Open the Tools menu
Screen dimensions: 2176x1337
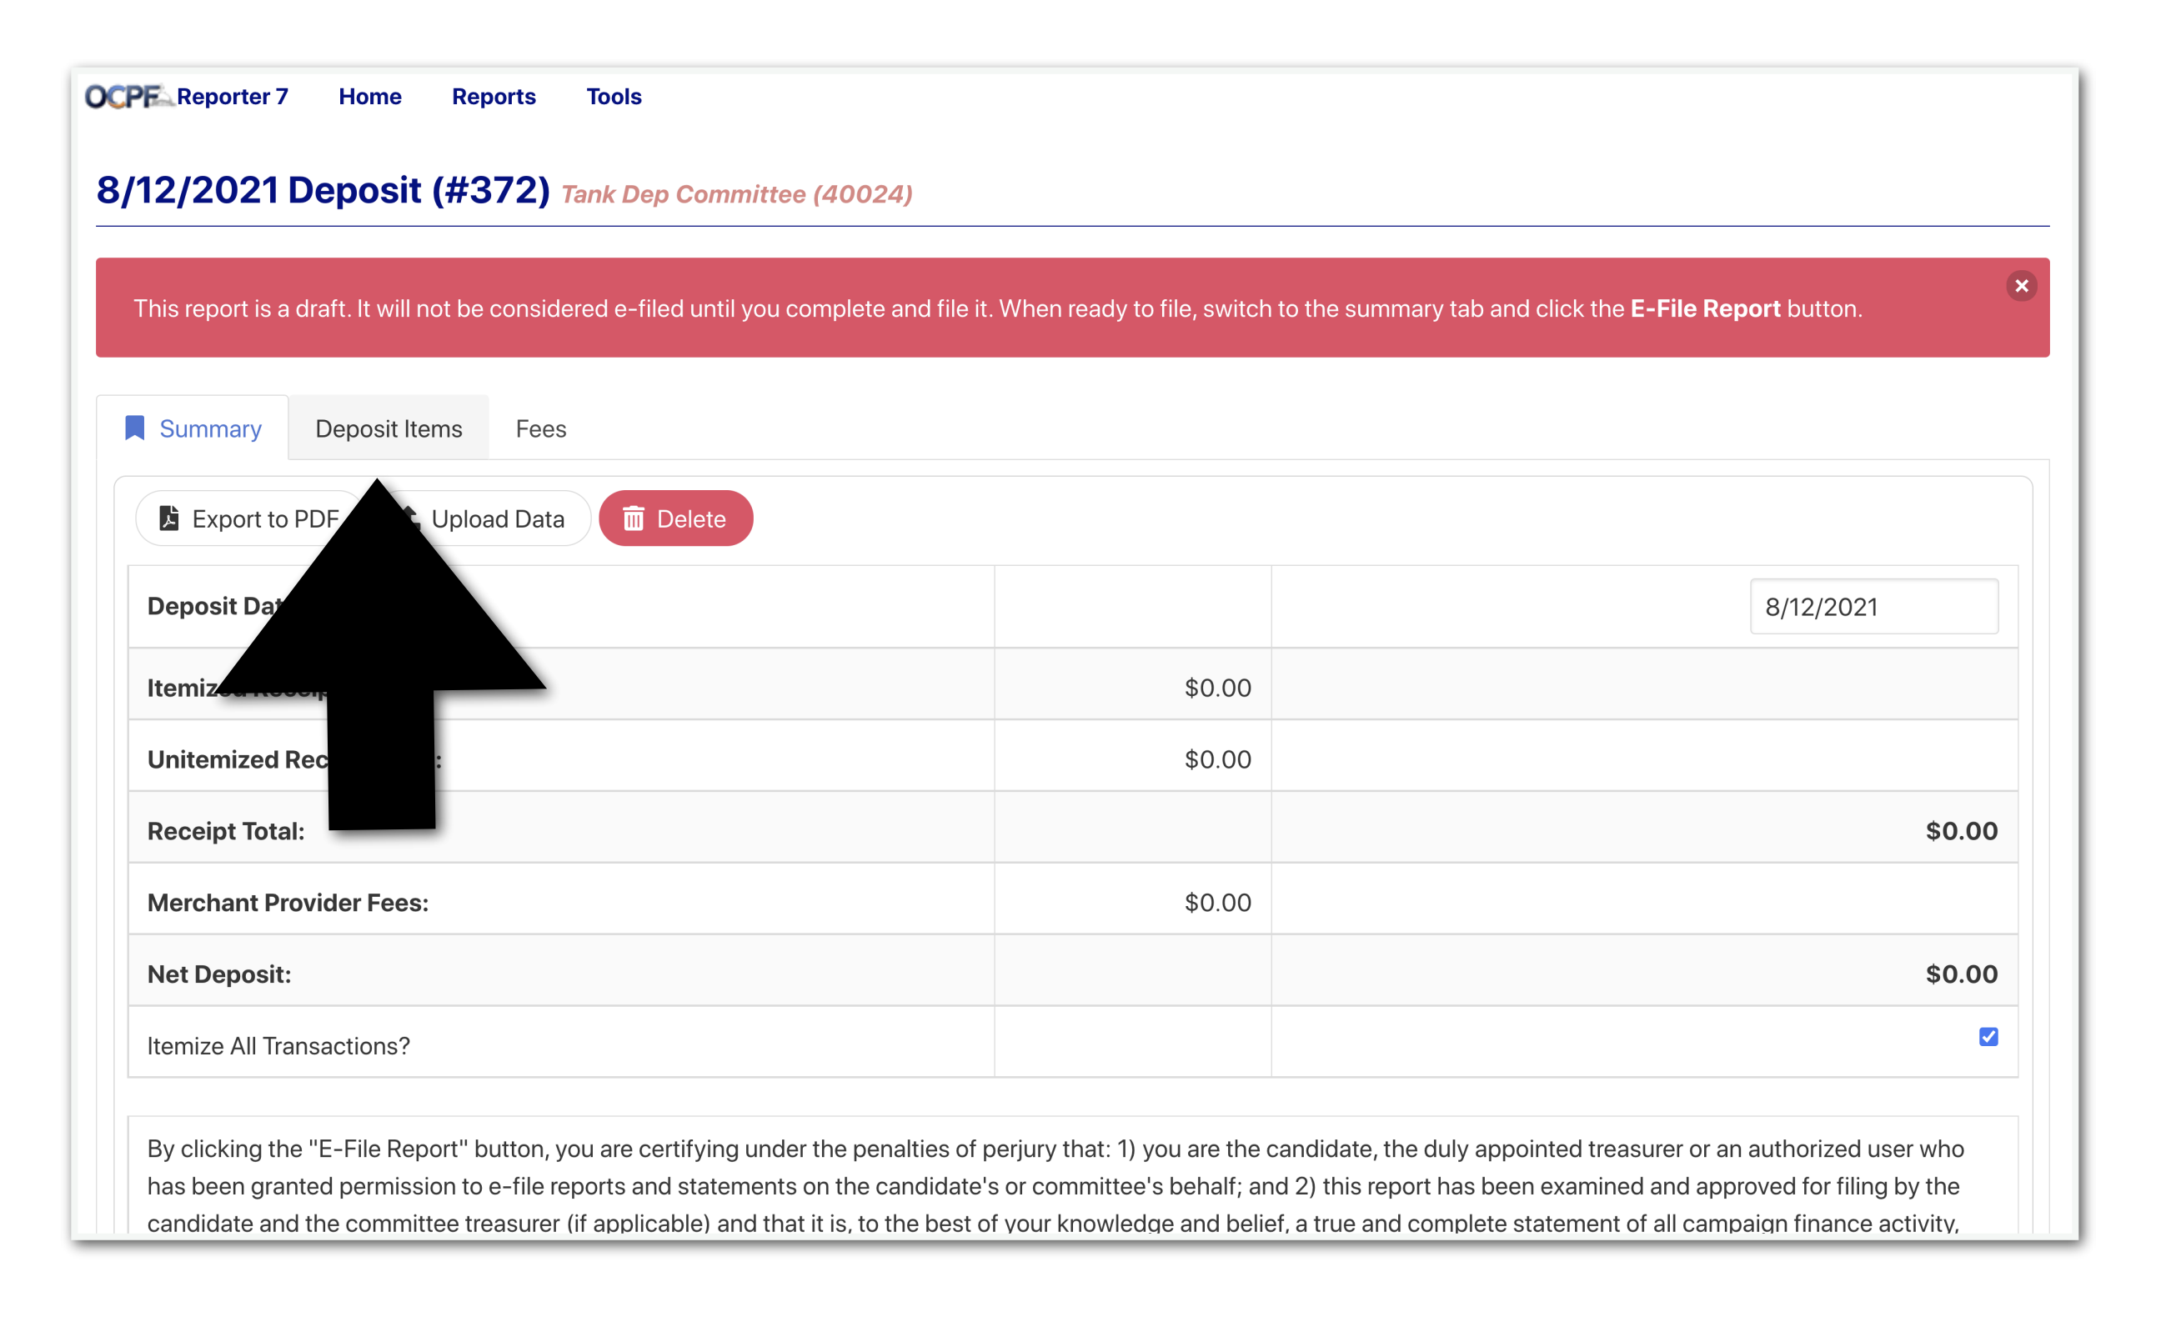tap(614, 97)
